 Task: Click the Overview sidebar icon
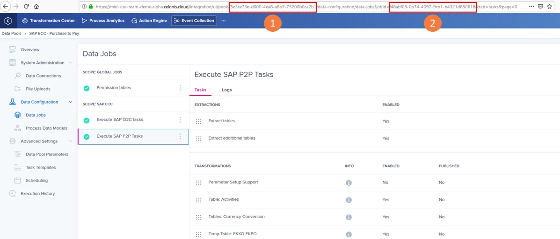[x=13, y=49]
